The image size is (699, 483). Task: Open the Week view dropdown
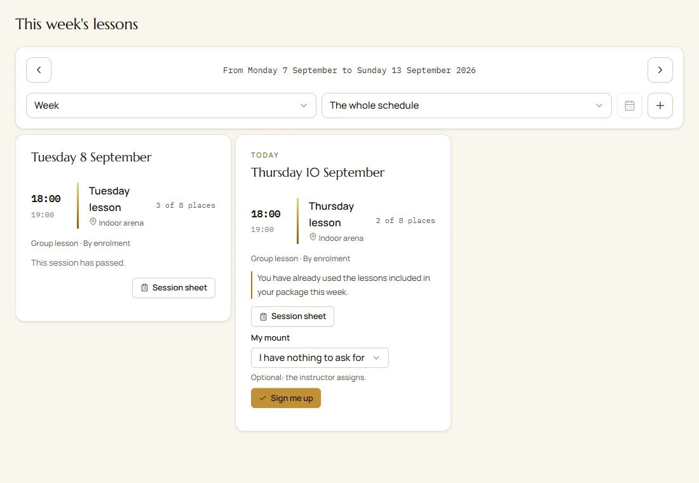171,105
